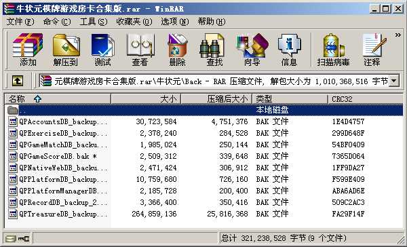
Task: Open the 选项(N) menu
Action: 175,22
